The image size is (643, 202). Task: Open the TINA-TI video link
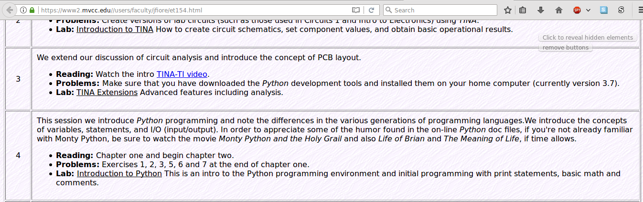click(182, 74)
